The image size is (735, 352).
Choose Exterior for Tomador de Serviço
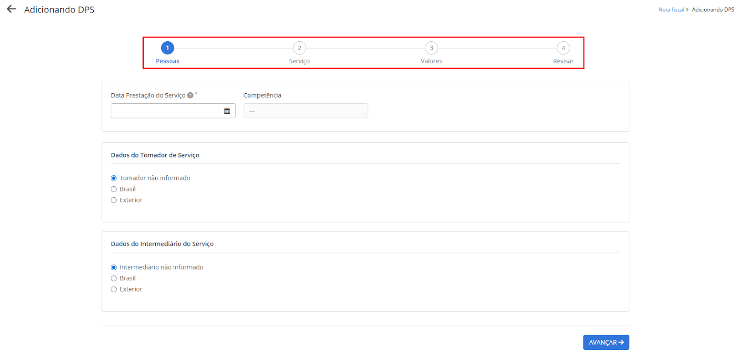(x=114, y=200)
